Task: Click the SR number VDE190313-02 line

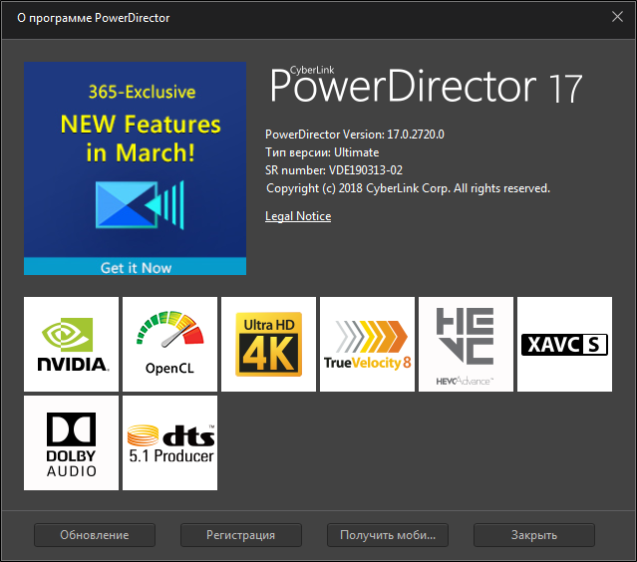Action: click(x=334, y=170)
